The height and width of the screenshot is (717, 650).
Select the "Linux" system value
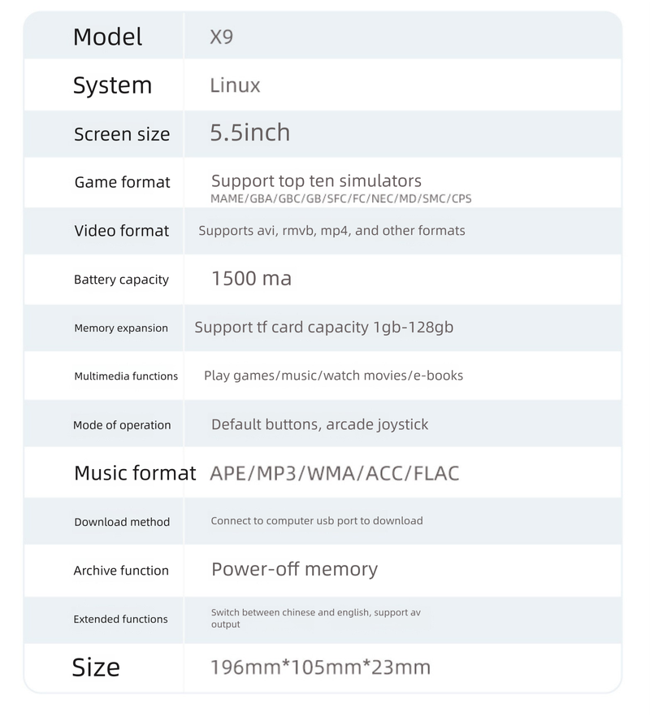235,85
